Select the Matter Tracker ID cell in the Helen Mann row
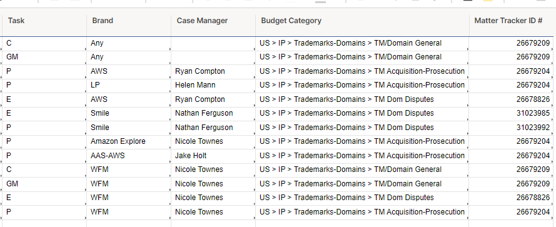 (512, 85)
